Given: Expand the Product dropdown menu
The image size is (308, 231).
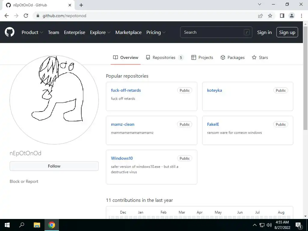Looking at the screenshot, I should [x=32, y=32].
